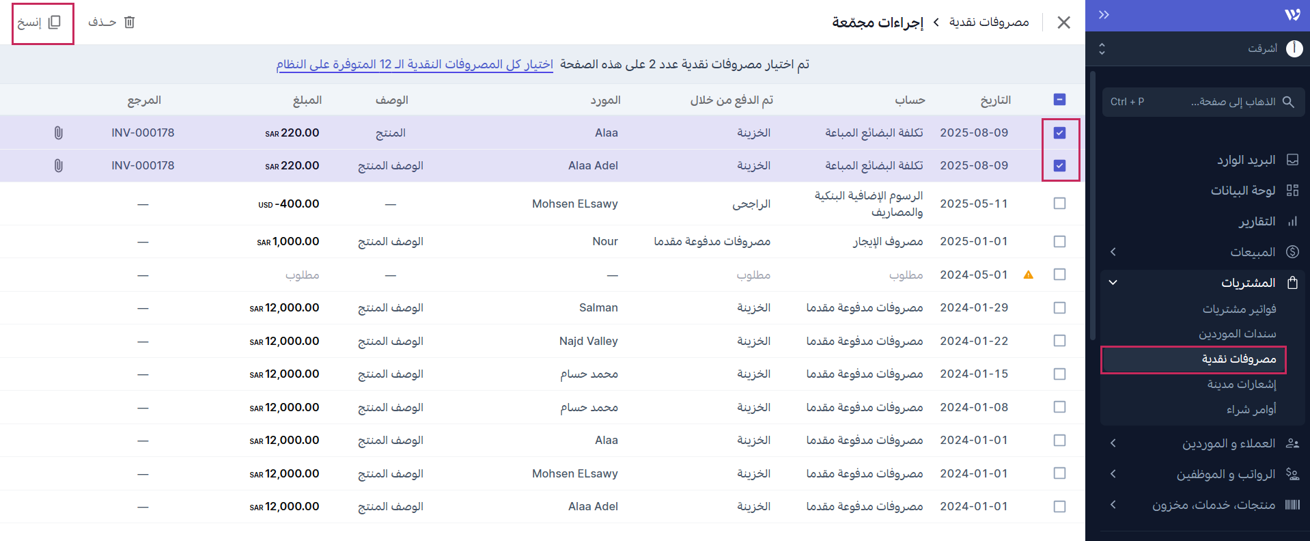Open purchase invoices (فواتير مشتريات)

(x=1239, y=309)
